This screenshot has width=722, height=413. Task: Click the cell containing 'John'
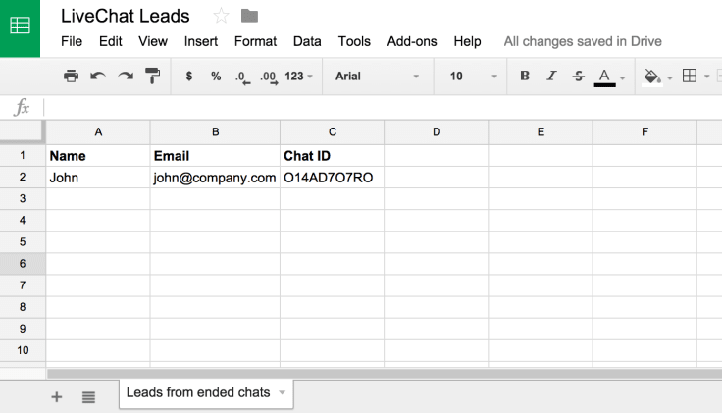tap(98, 178)
